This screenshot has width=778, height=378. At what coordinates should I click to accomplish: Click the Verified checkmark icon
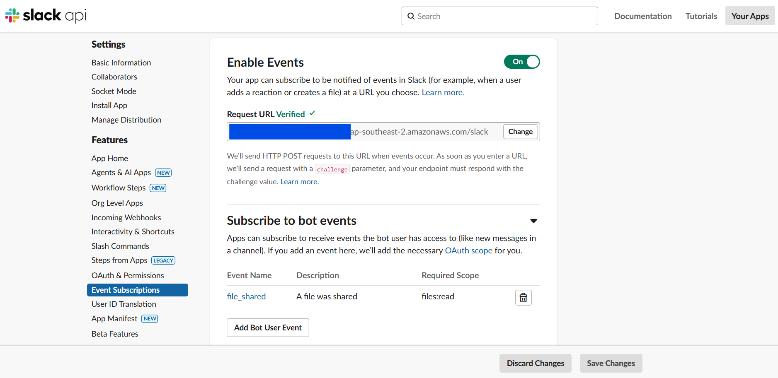pos(312,113)
